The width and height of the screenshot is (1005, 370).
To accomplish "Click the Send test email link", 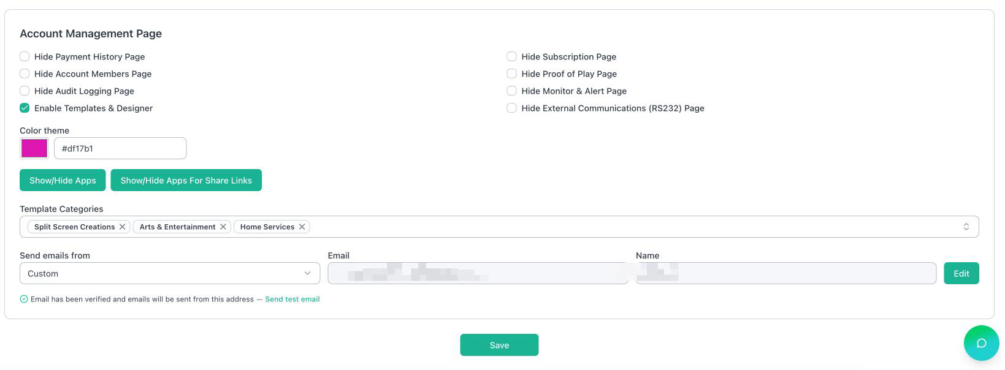I will pyautogui.click(x=292, y=299).
